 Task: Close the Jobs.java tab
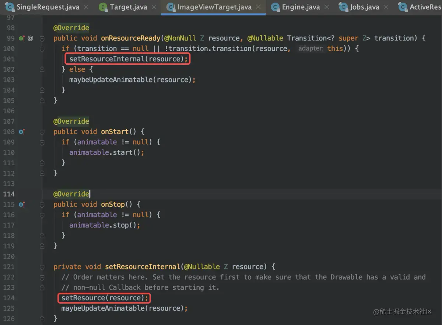pos(386,7)
